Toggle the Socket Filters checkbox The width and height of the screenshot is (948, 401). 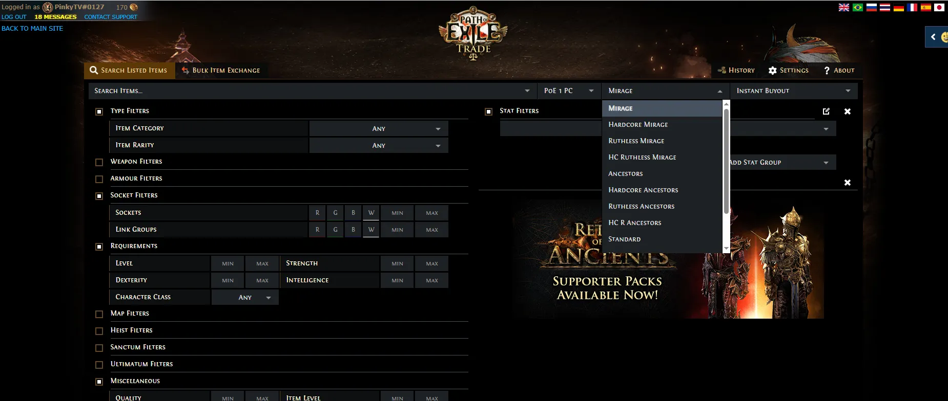pos(99,196)
